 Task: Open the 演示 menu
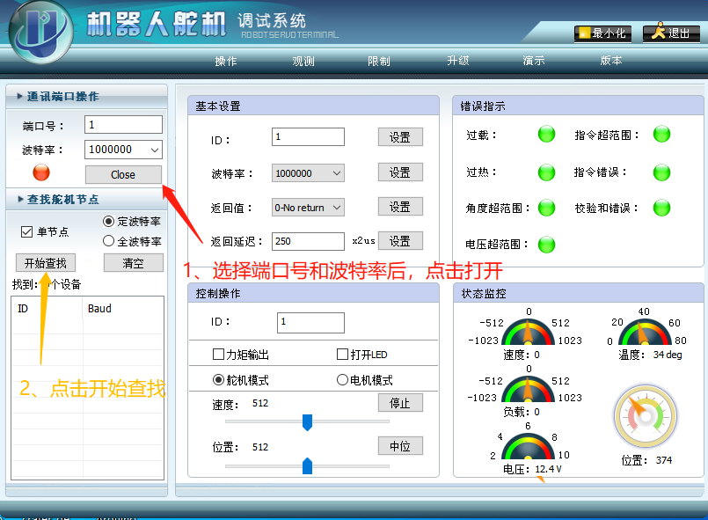(x=534, y=61)
